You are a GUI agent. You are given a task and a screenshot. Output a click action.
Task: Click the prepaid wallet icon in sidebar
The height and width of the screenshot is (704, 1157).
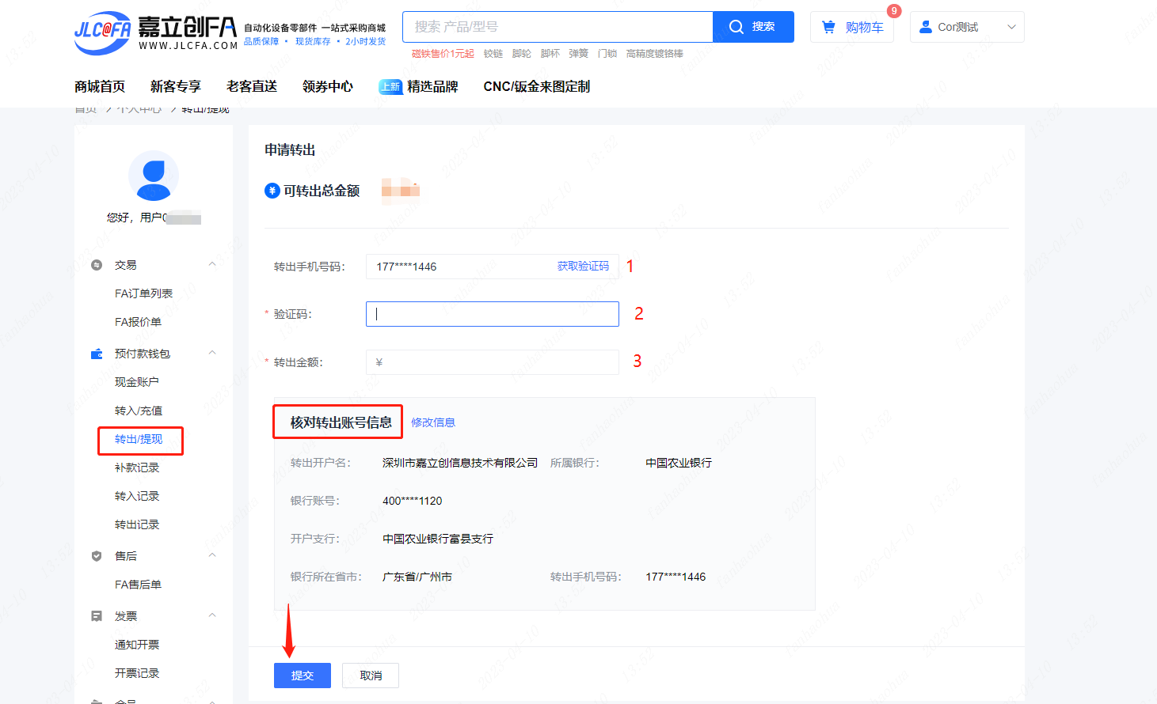97,354
